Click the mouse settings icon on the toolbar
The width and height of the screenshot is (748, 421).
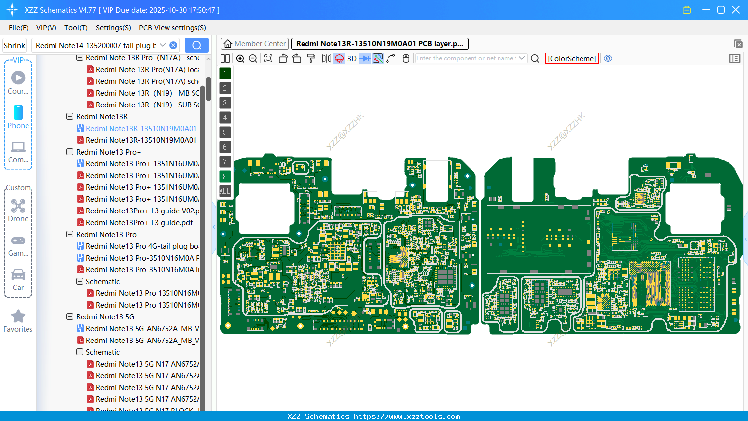[x=405, y=58]
